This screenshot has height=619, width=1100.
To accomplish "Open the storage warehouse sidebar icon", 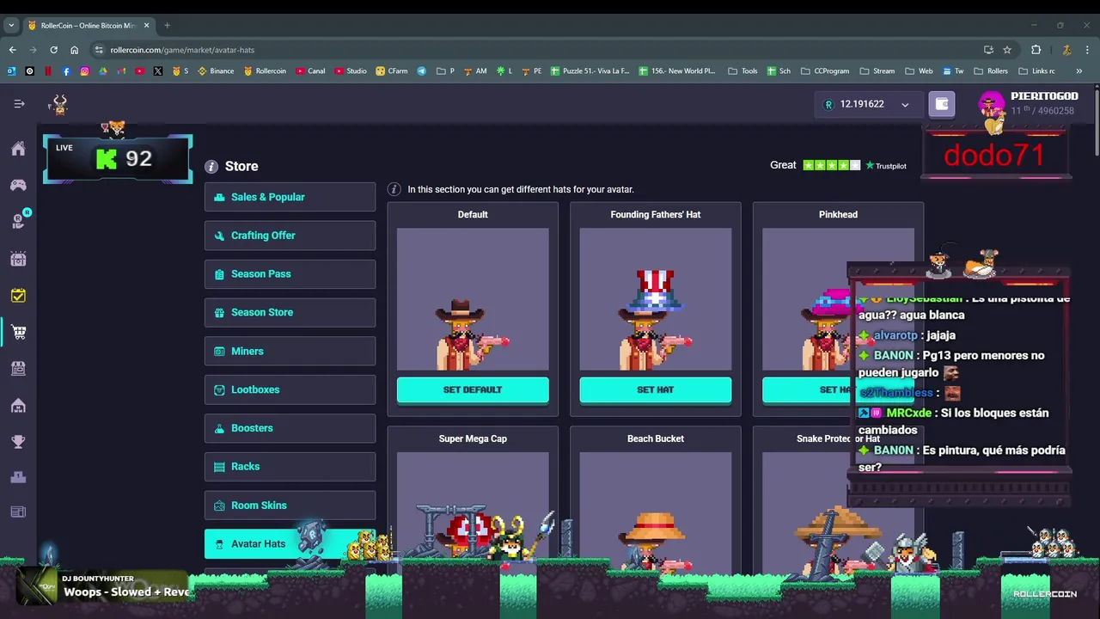I will click(18, 405).
